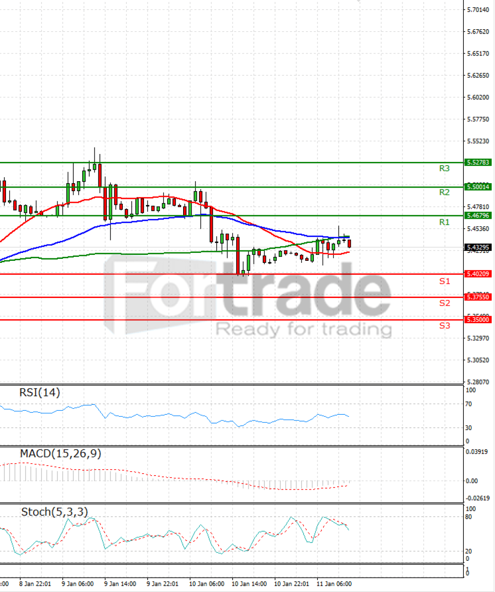The height and width of the screenshot is (592, 495).
Task: Click the RSI scale value 30
Action: [469, 428]
